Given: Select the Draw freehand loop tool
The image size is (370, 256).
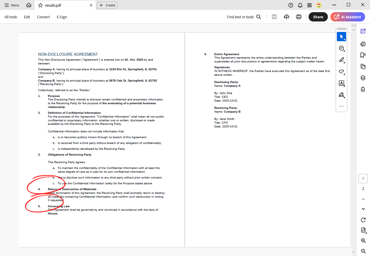Looking at the screenshot, I should (x=341, y=72).
